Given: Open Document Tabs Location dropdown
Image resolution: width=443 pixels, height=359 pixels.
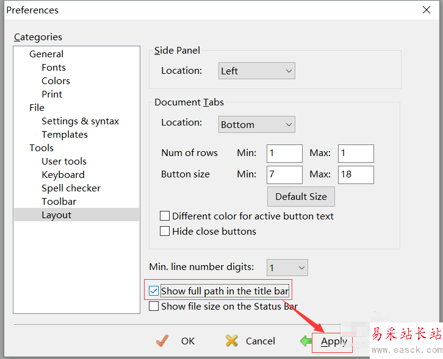Looking at the screenshot, I should click(x=257, y=125).
